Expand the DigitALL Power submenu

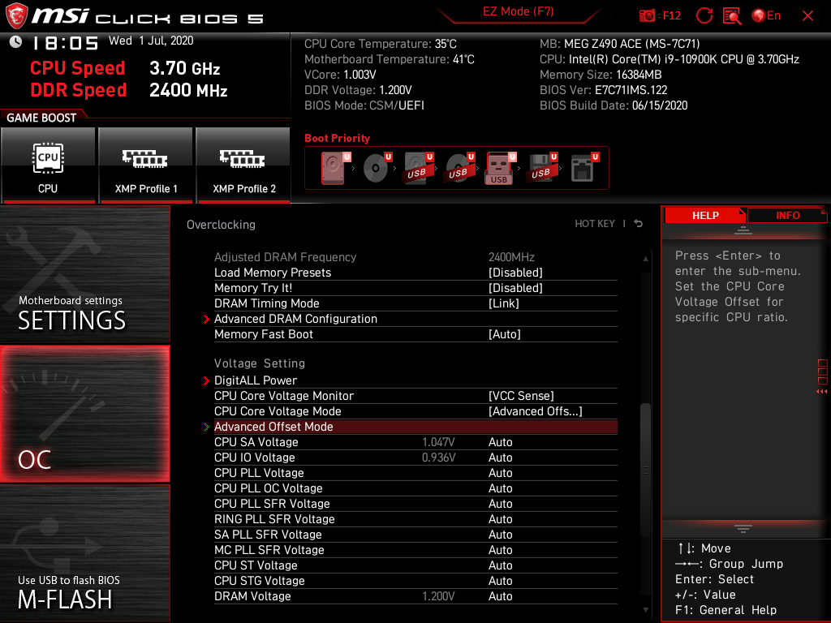[x=256, y=380]
